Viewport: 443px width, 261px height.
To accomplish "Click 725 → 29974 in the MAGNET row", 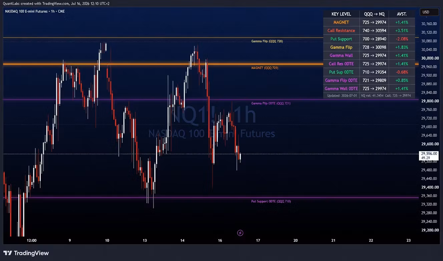I will (374, 22).
